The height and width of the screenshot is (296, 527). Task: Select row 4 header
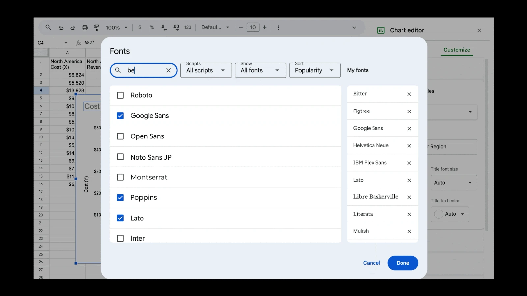[x=41, y=90]
